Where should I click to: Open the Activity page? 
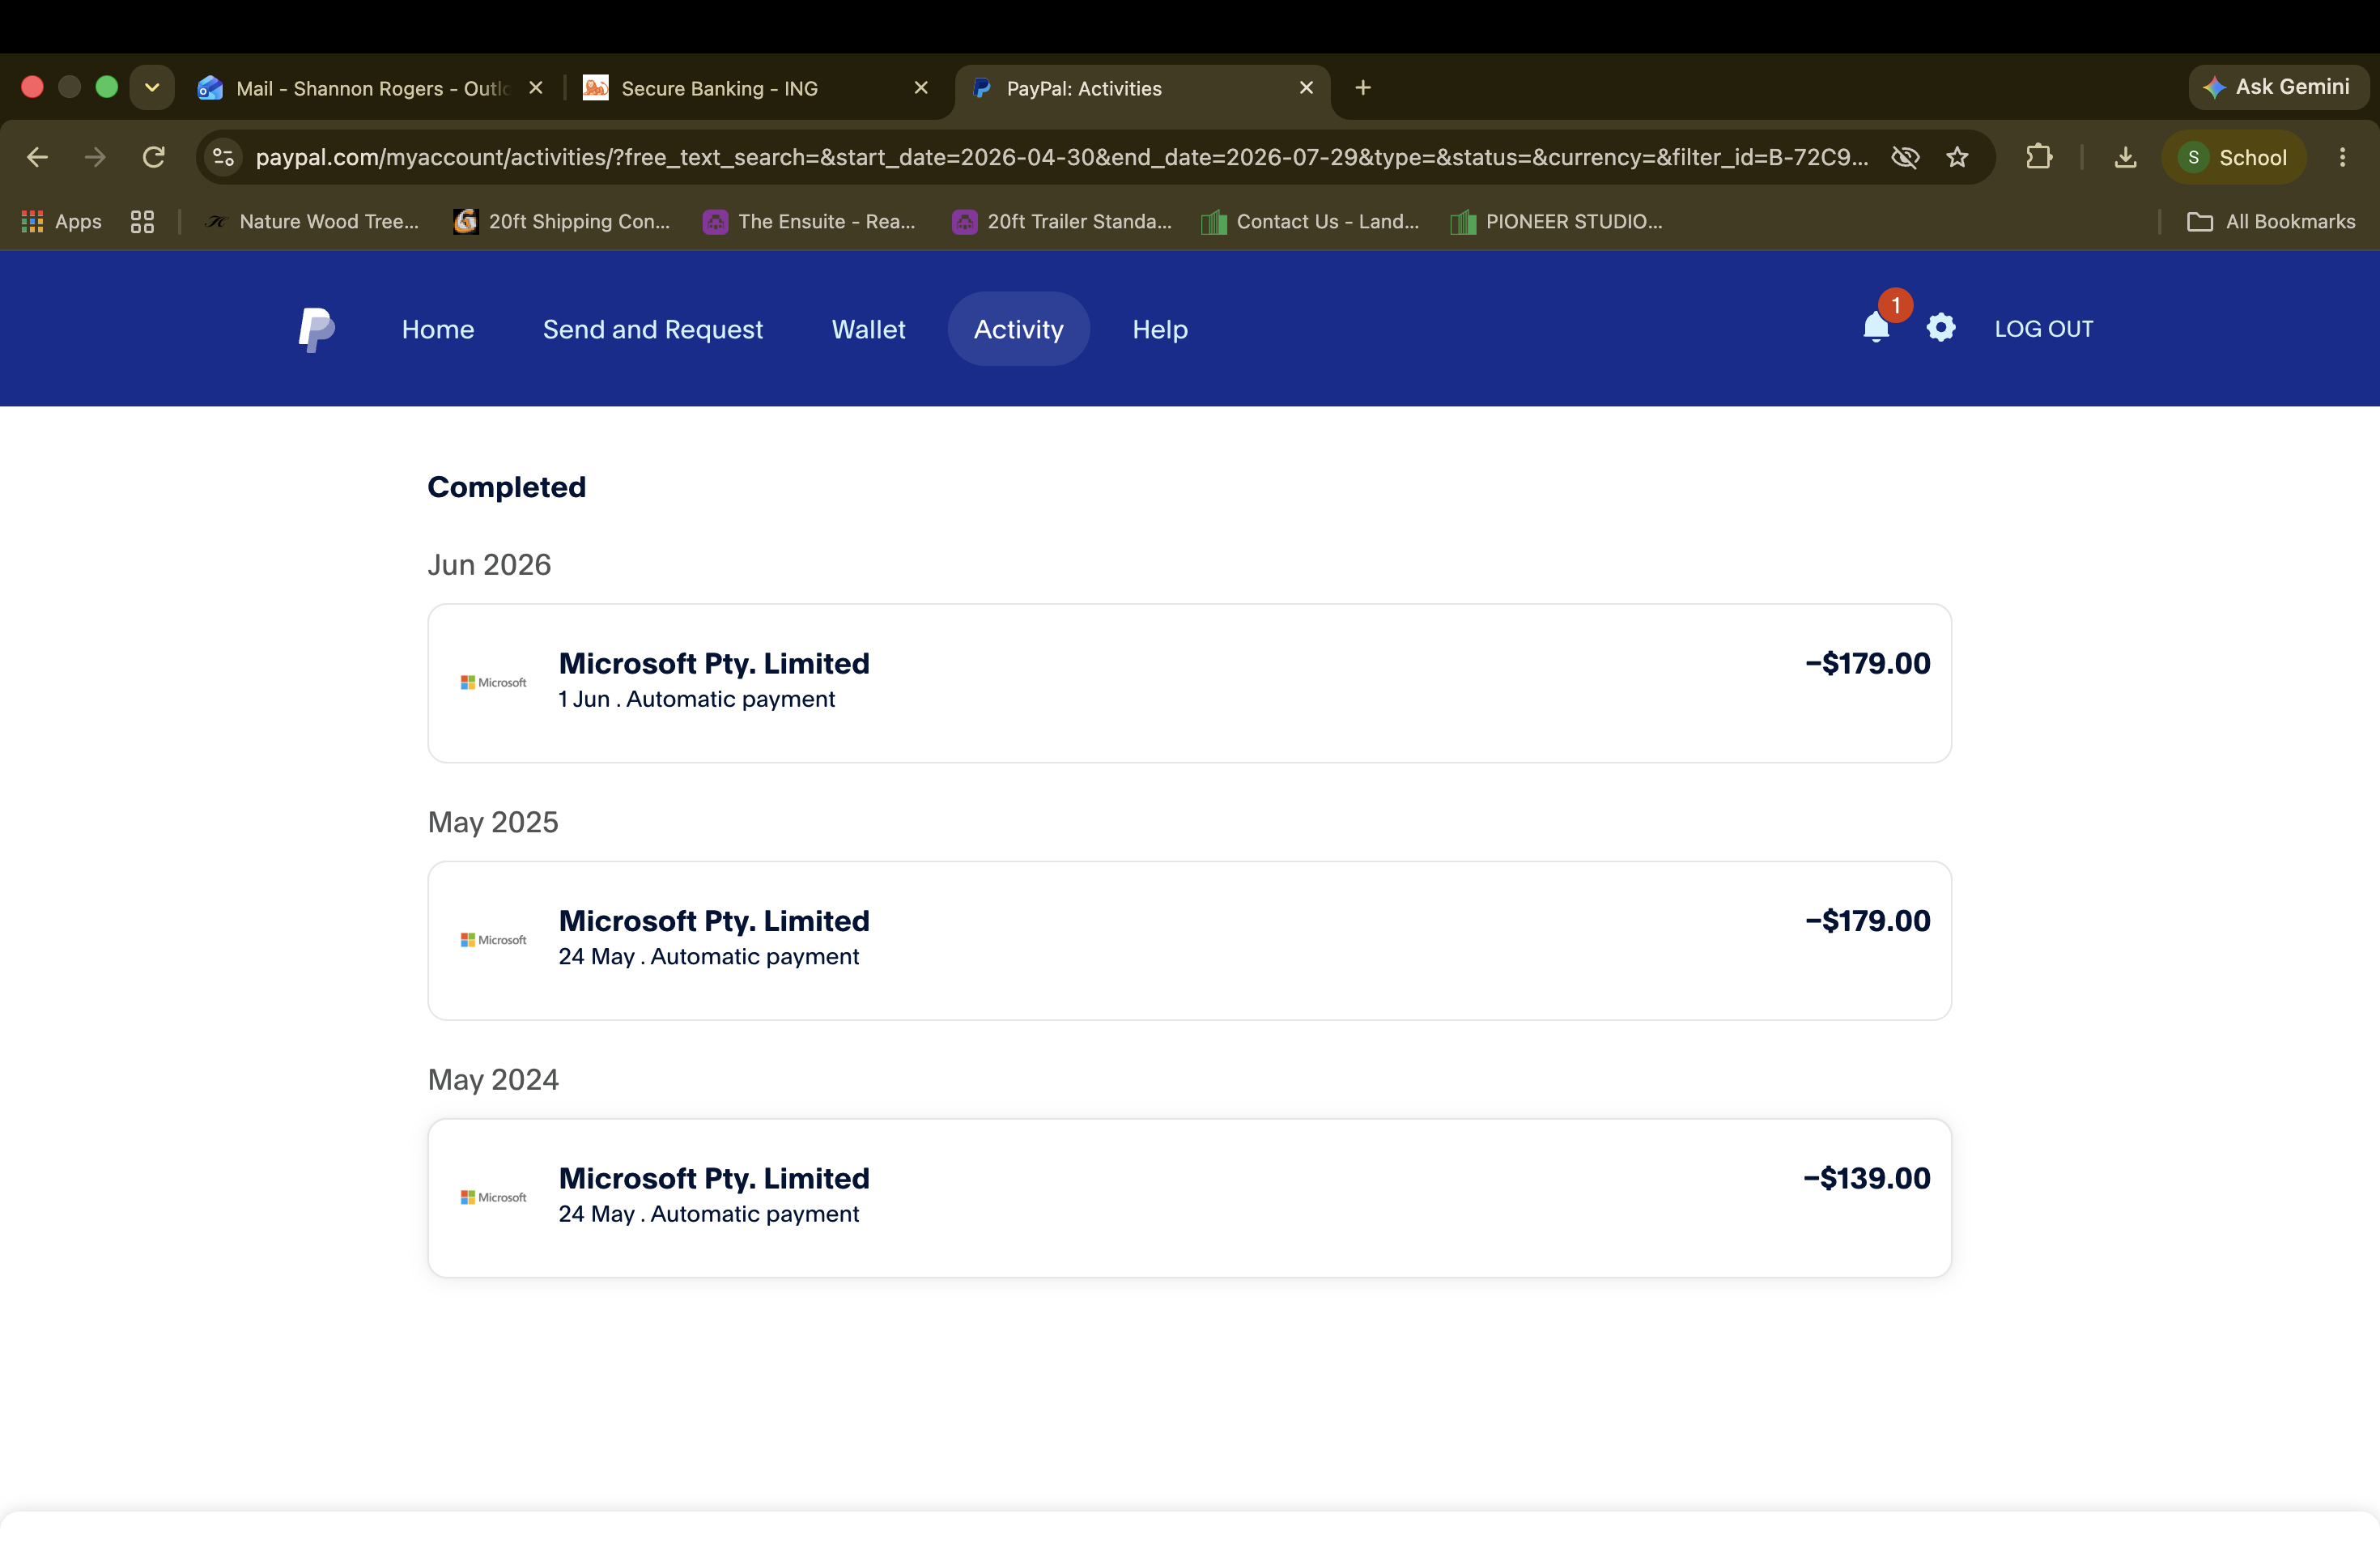(1018, 329)
